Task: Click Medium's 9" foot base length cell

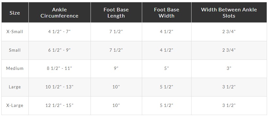Action: coord(116,68)
